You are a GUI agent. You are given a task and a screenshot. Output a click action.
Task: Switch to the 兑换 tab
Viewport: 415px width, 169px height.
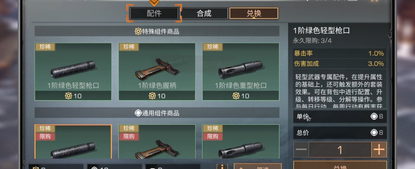coord(254,13)
